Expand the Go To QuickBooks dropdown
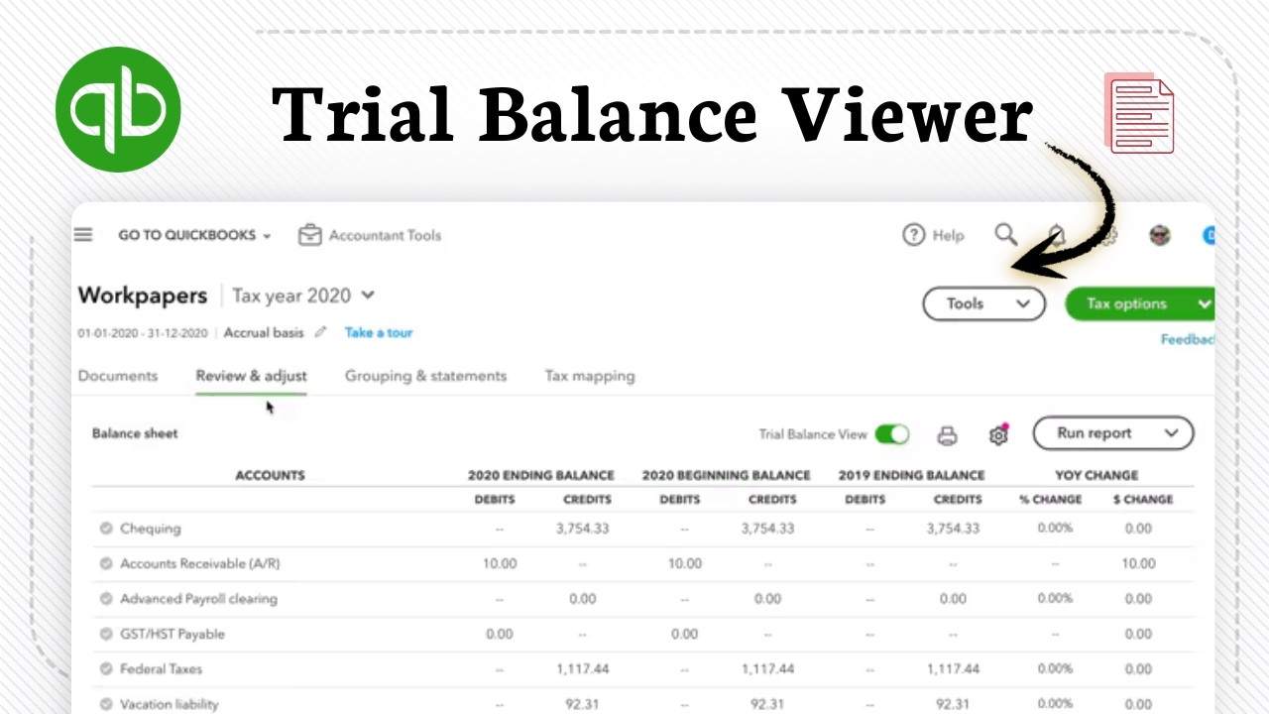Screen dimensions: 1269x714 click(x=194, y=235)
